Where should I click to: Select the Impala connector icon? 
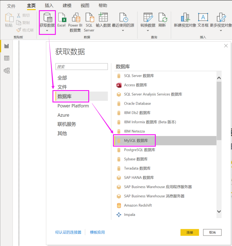(x=119, y=215)
